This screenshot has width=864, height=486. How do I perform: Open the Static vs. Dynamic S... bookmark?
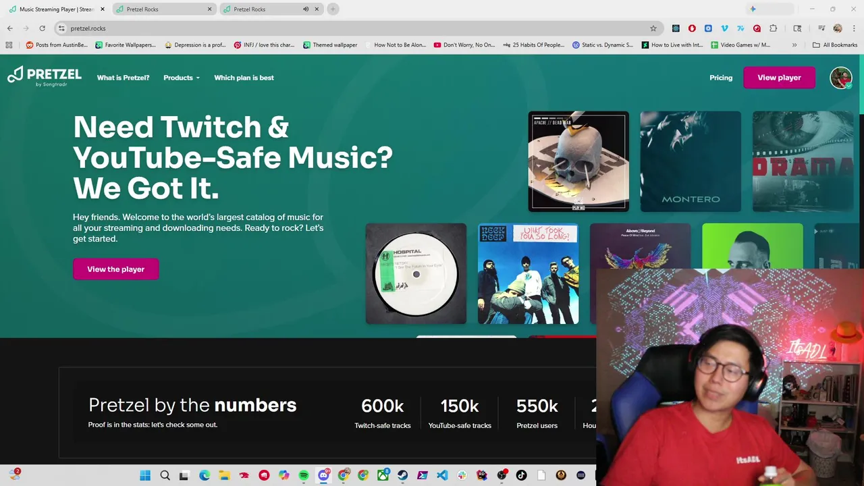(x=603, y=45)
